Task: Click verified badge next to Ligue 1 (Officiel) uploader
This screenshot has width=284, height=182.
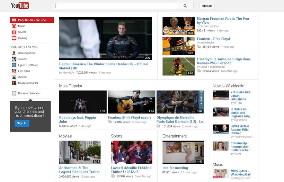Action: click(223, 67)
